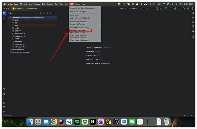Image resolution: width=197 pixels, height=129 pixels.
Task: Open More tool windows ellipsis in the left sidebar
Action: [4, 22]
